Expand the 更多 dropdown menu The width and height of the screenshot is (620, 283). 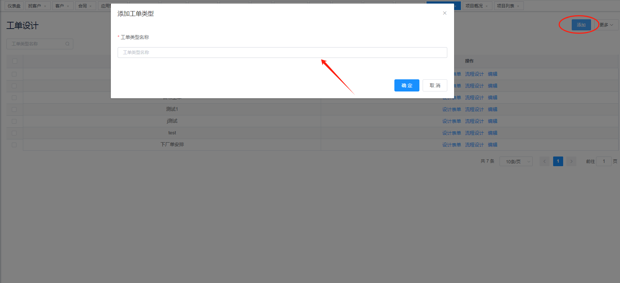click(x=606, y=25)
